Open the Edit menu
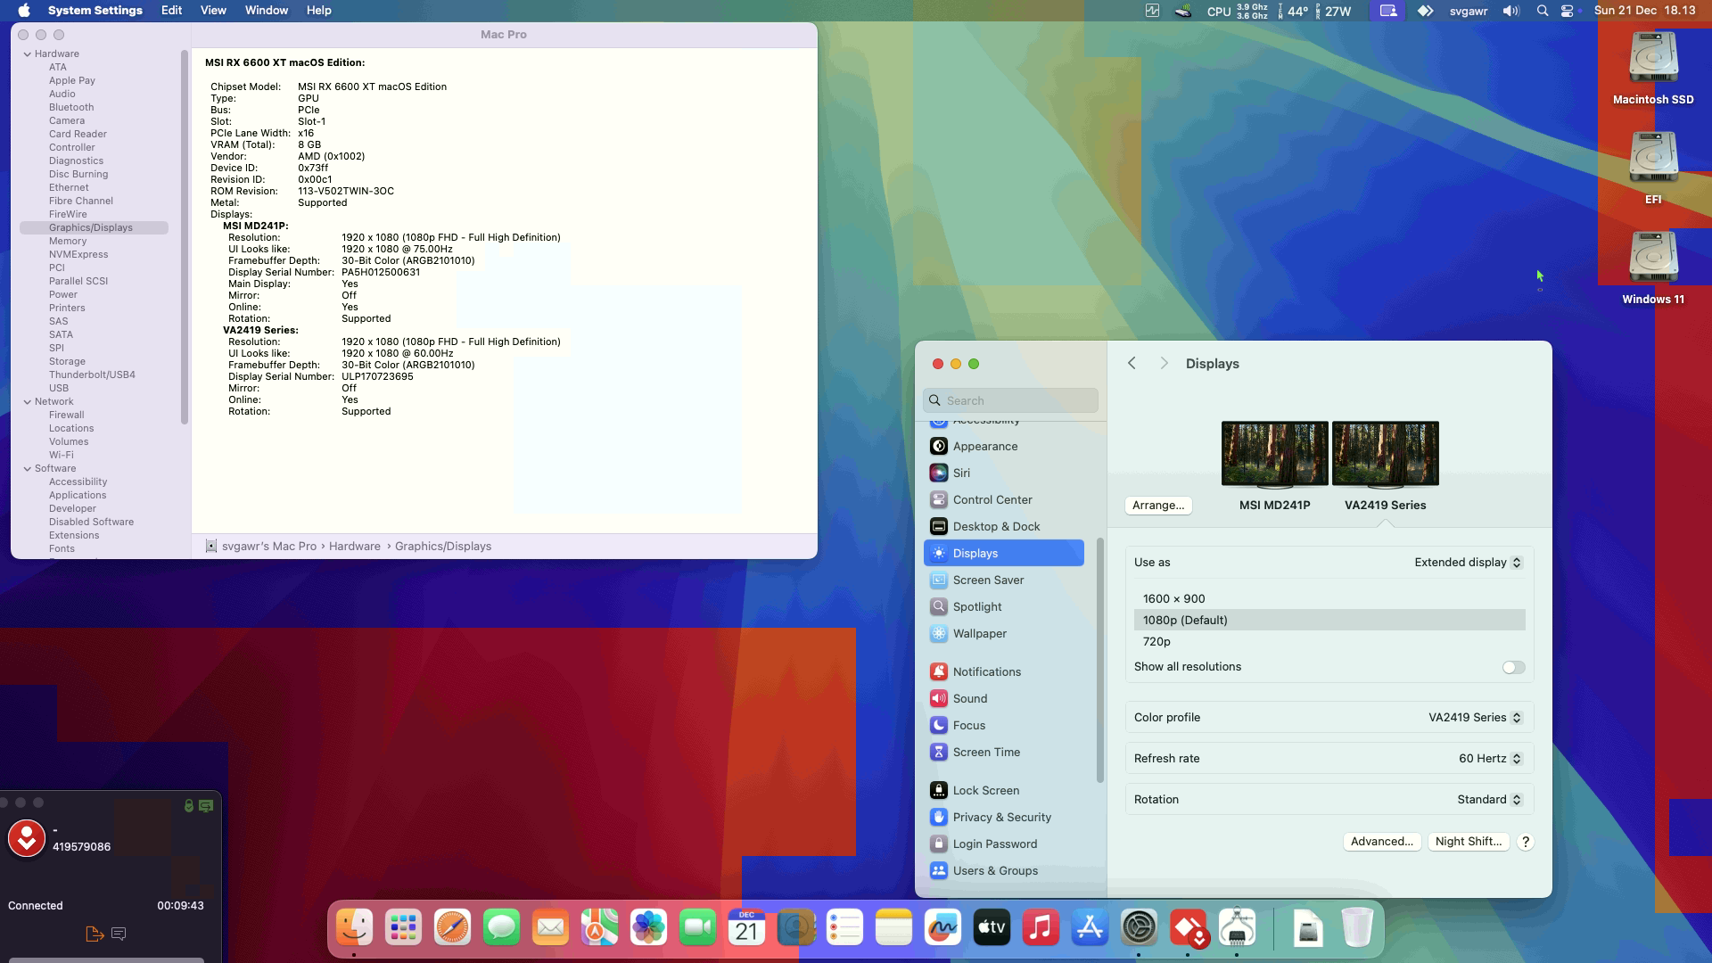Viewport: 1712px width, 963px height. click(171, 11)
